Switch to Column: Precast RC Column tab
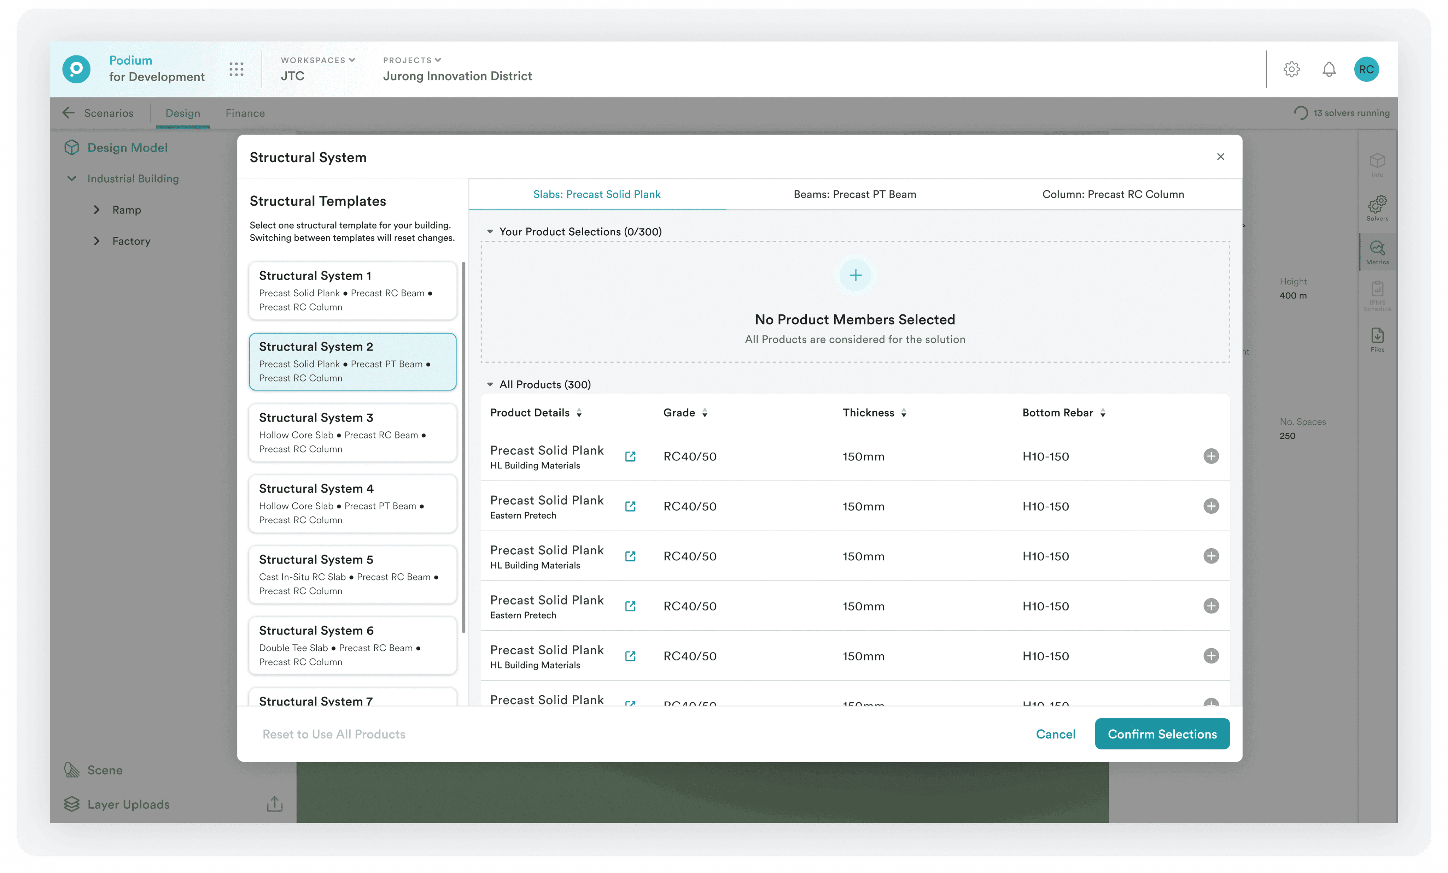This screenshot has height=873, width=1448. [1113, 194]
